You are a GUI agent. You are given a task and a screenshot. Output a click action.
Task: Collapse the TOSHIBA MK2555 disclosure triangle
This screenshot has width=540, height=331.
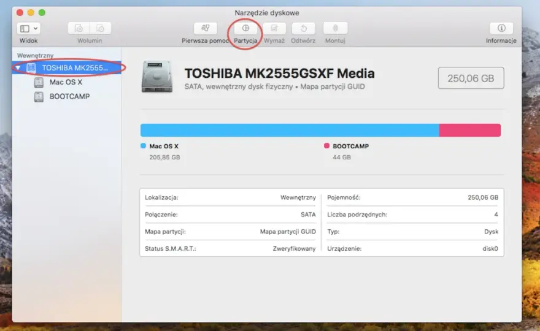point(18,68)
